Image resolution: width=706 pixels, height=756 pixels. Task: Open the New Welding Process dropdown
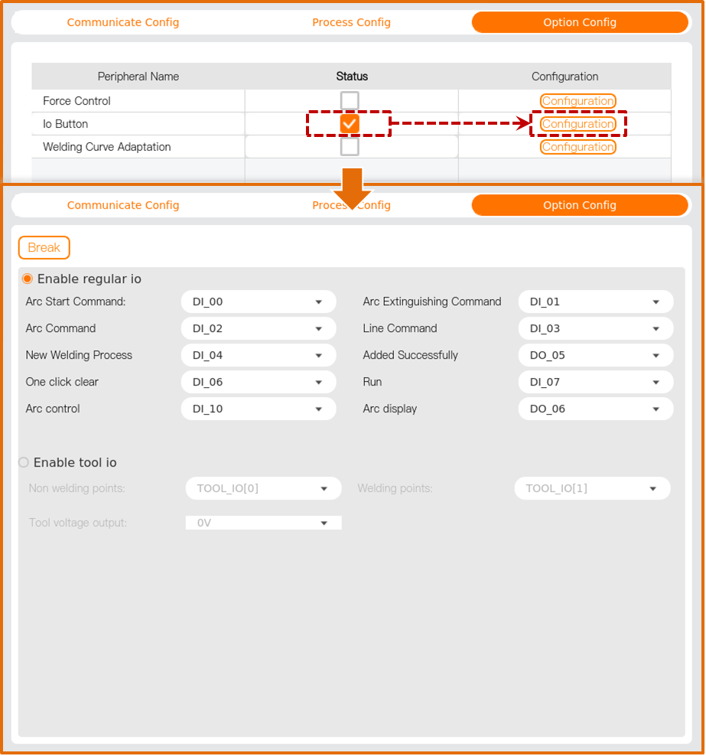(259, 355)
